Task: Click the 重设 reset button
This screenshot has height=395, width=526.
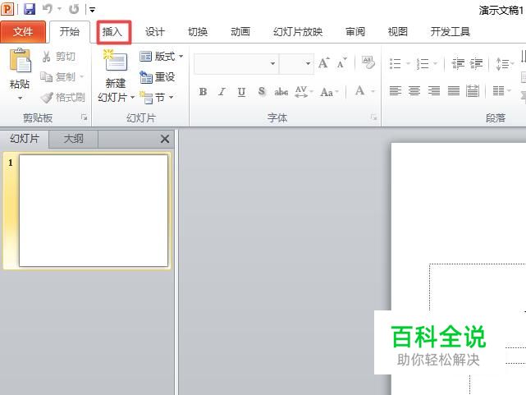Action: pyautogui.click(x=157, y=77)
